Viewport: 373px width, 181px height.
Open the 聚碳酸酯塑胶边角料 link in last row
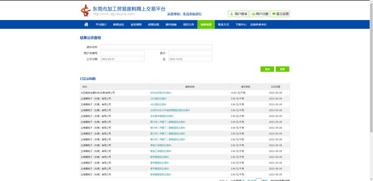pyautogui.click(x=161, y=174)
